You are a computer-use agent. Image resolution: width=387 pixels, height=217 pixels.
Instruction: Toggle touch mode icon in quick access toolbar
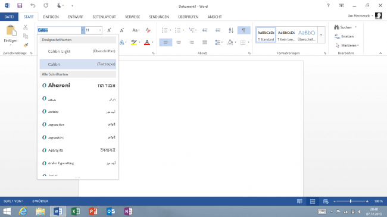click(59, 5)
